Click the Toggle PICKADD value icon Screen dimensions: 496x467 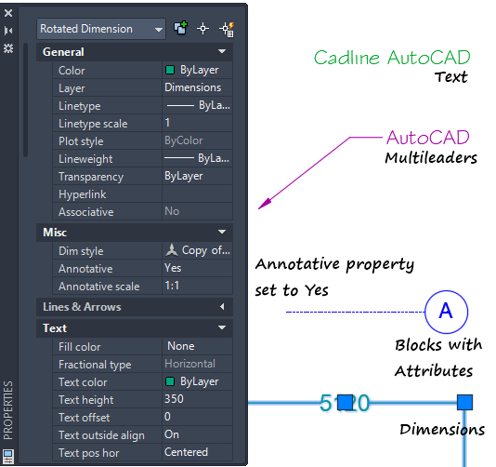click(180, 29)
